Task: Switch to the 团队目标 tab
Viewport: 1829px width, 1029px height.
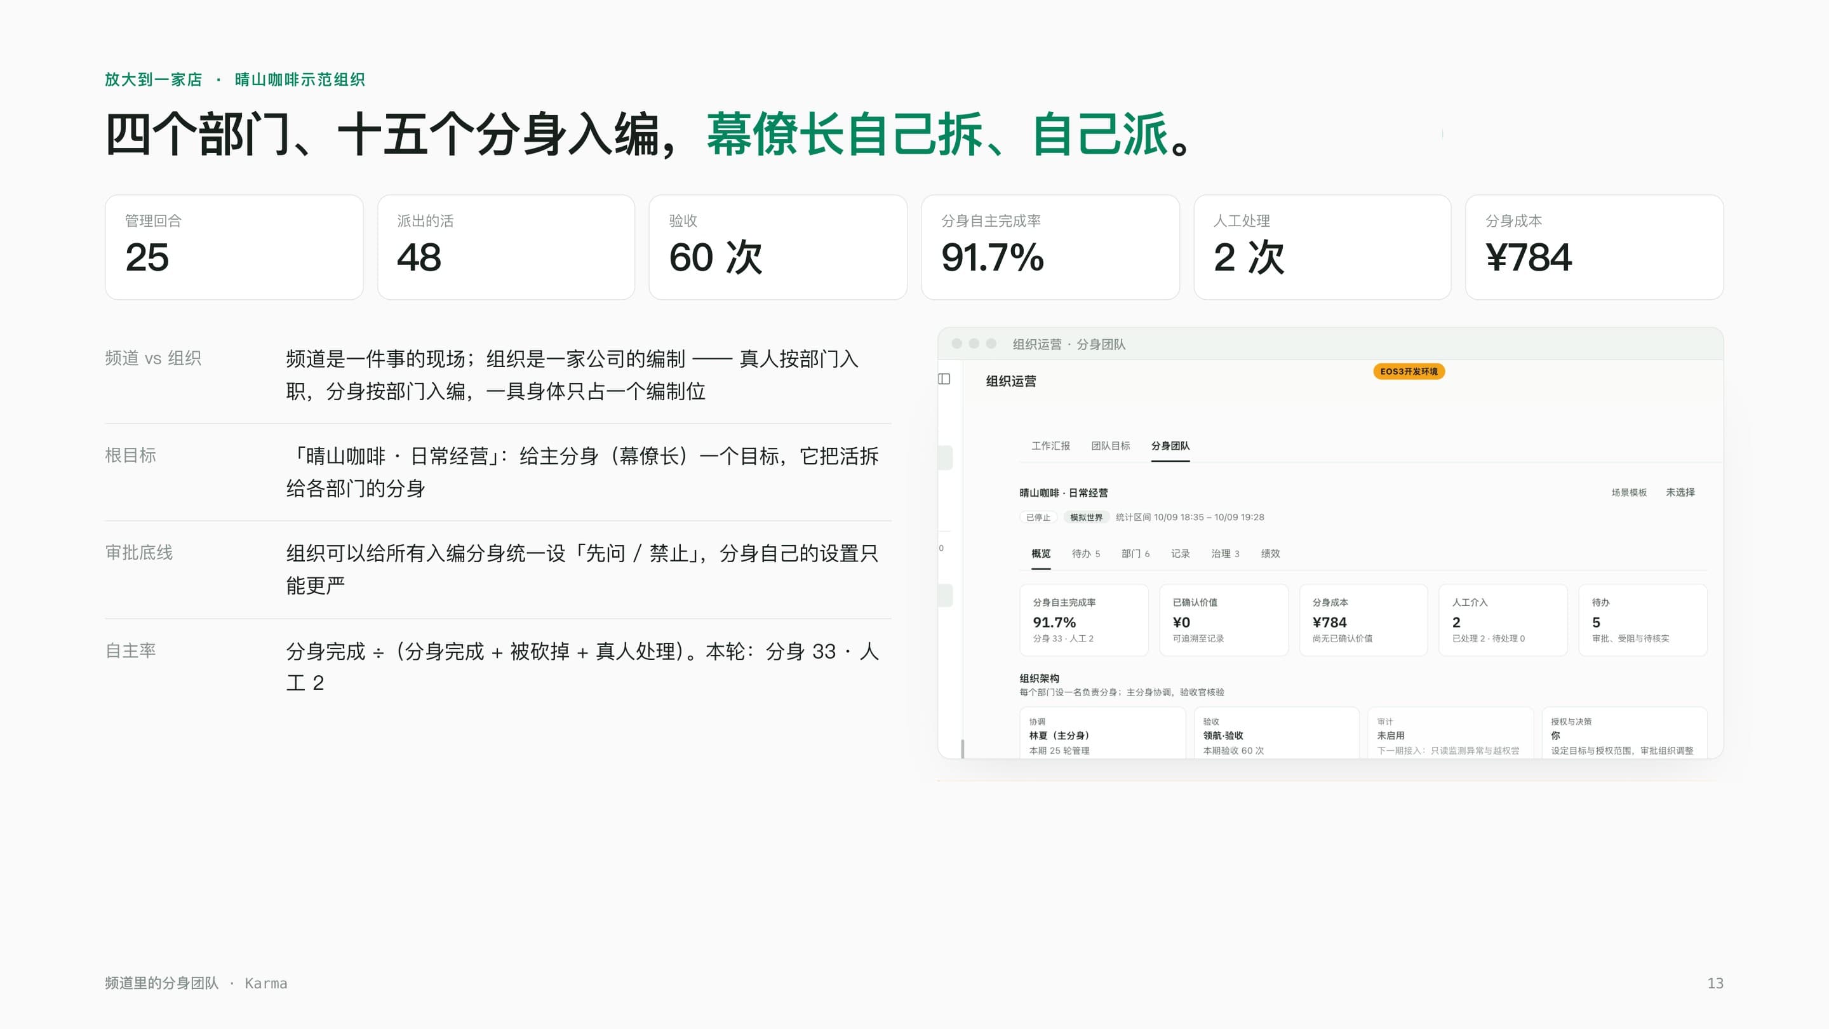Action: click(1111, 446)
